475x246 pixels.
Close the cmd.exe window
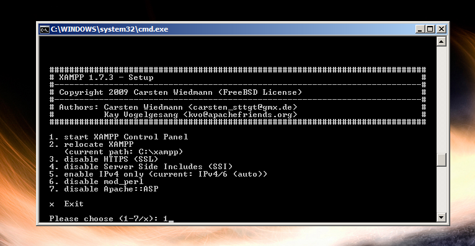coord(442,29)
